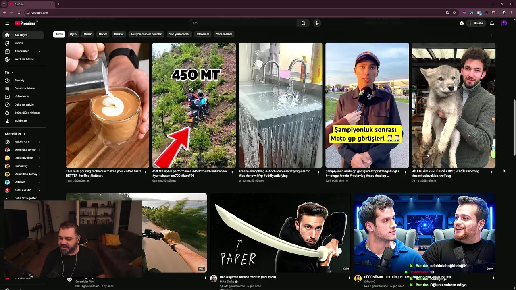Open YouTube Music from sidebar

[23, 59]
